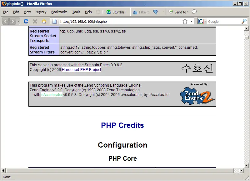This screenshot has width=250, height=181.
Task: Click the toolbar grip handle beside Stumble!
Action: coord(103,12)
